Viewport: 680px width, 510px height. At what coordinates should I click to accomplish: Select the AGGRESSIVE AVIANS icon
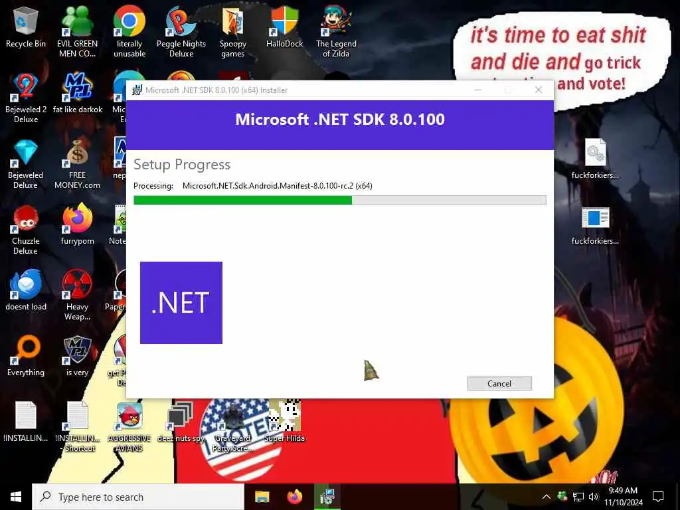(x=129, y=427)
